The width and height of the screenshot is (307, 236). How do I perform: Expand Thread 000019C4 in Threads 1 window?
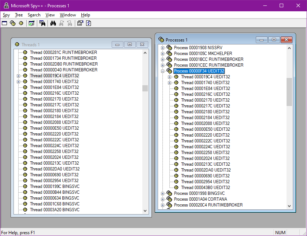point(18,76)
